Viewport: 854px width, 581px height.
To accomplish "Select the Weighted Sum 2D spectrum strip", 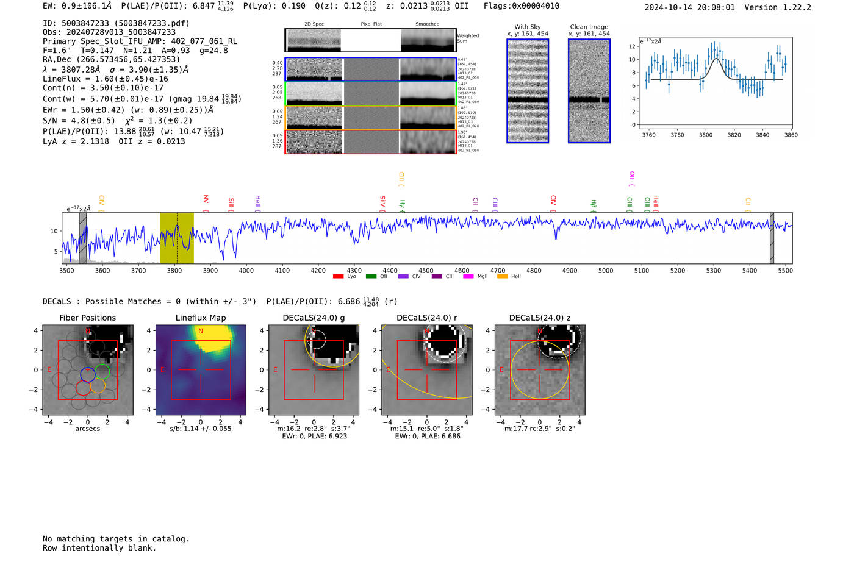I will click(371, 40).
